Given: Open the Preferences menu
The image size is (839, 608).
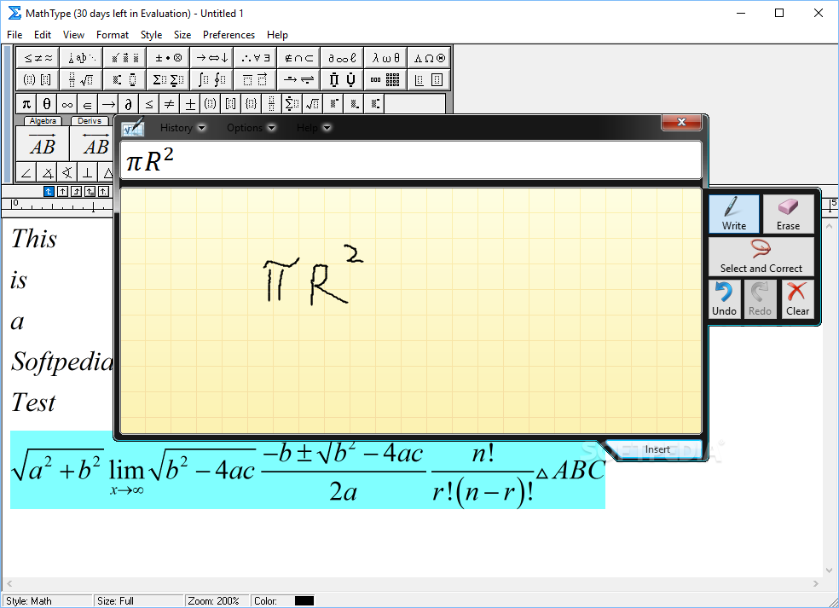Looking at the screenshot, I should (229, 35).
